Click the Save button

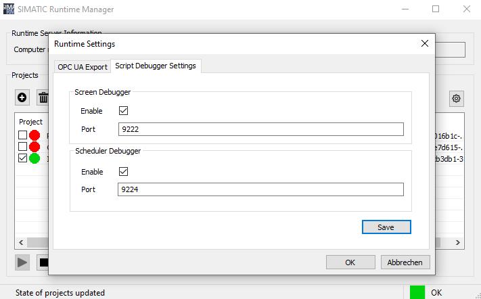386,227
